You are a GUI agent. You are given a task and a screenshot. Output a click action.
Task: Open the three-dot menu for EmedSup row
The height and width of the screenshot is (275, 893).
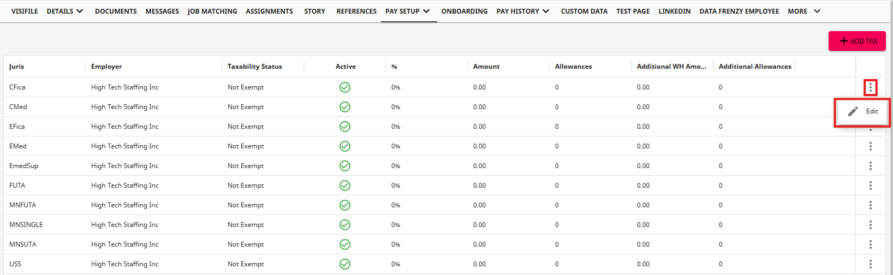[x=870, y=166]
